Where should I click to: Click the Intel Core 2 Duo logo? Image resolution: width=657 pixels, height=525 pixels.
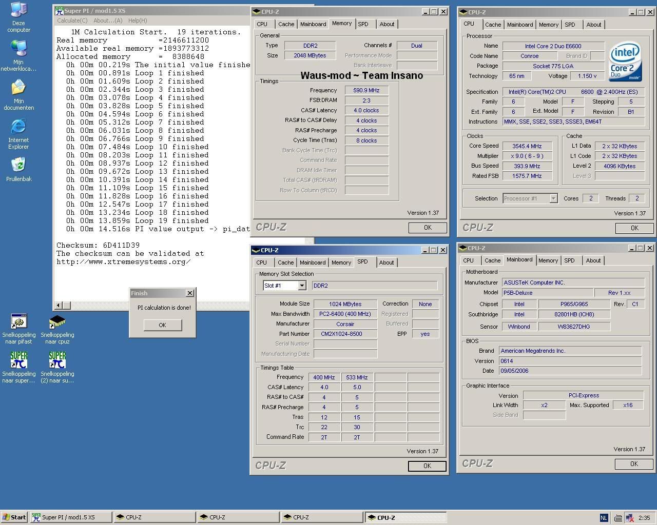pos(625,62)
